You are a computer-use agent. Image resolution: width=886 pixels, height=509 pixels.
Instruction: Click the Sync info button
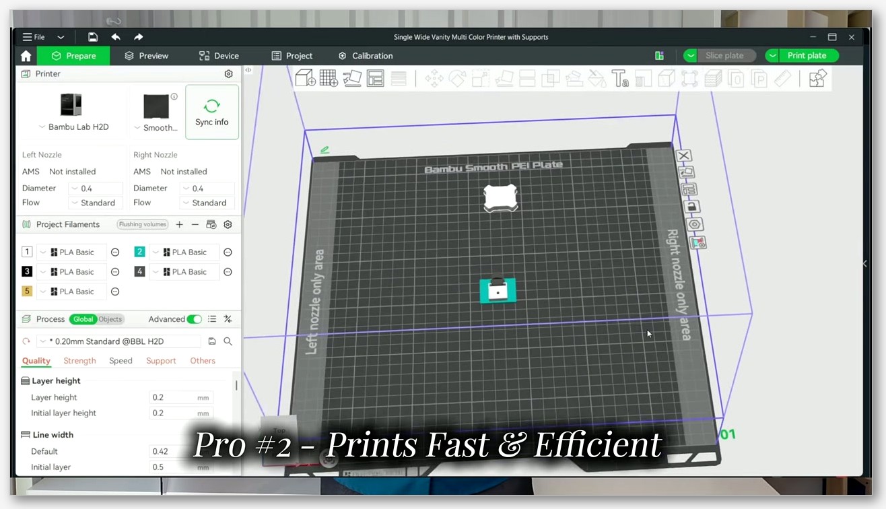pyautogui.click(x=212, y=112)
